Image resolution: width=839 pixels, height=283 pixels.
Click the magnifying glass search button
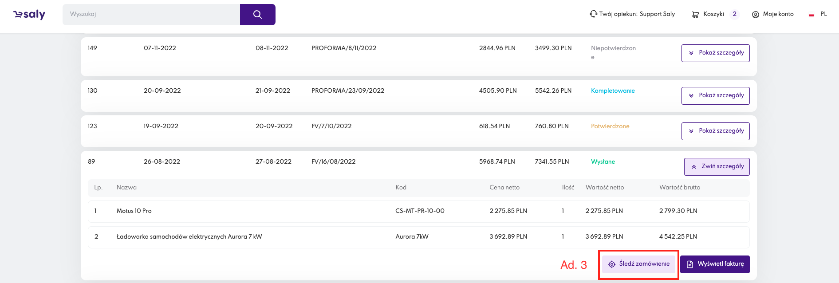pyautogui.click(x=257, y=15)
